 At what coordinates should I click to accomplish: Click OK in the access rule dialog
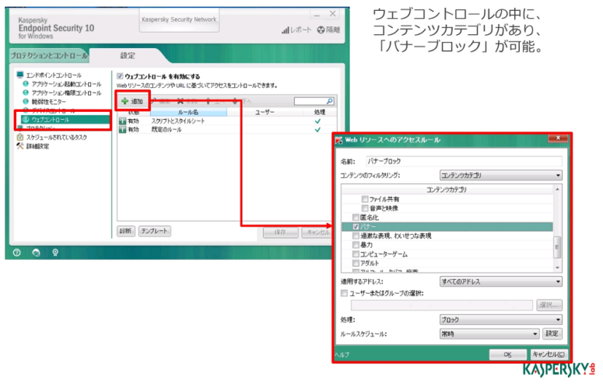[x=508, y=355]
